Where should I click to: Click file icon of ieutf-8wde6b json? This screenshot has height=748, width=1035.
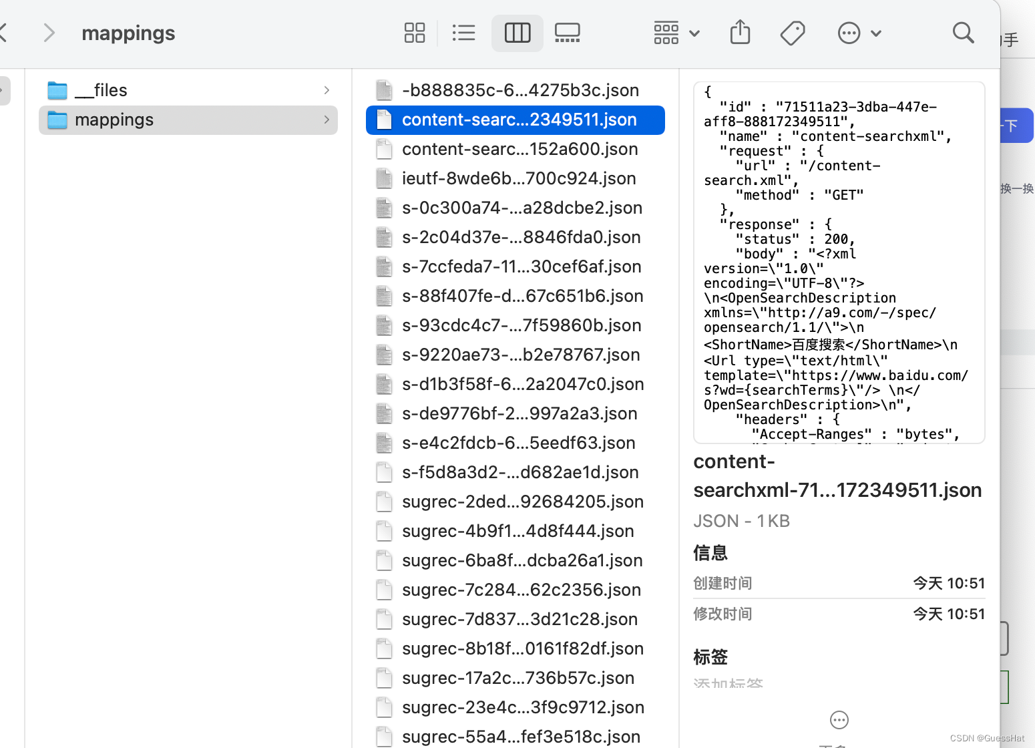[x=384, y=178]
